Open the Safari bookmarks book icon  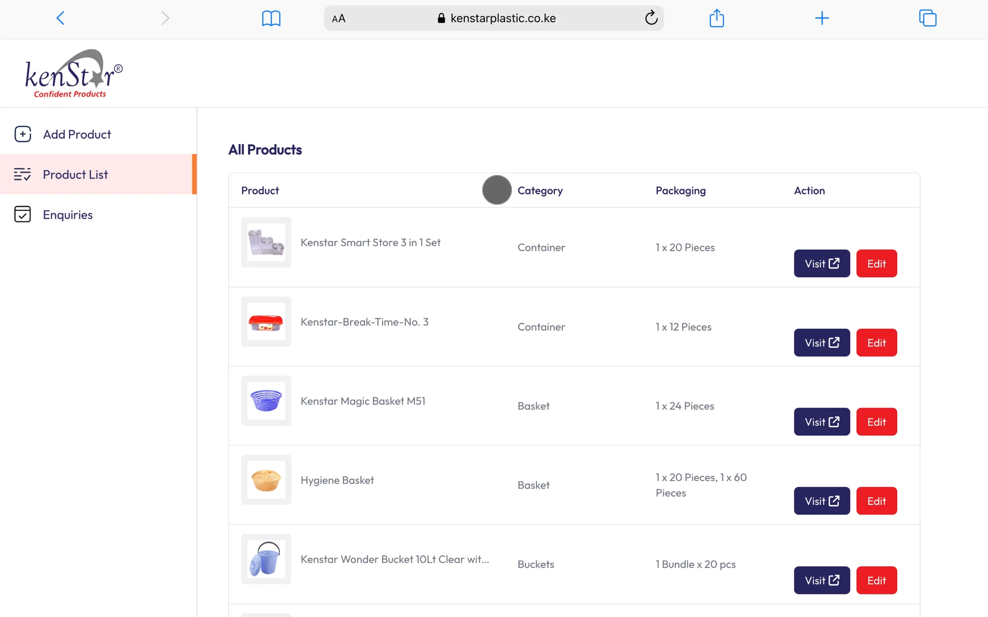(271, 18)
